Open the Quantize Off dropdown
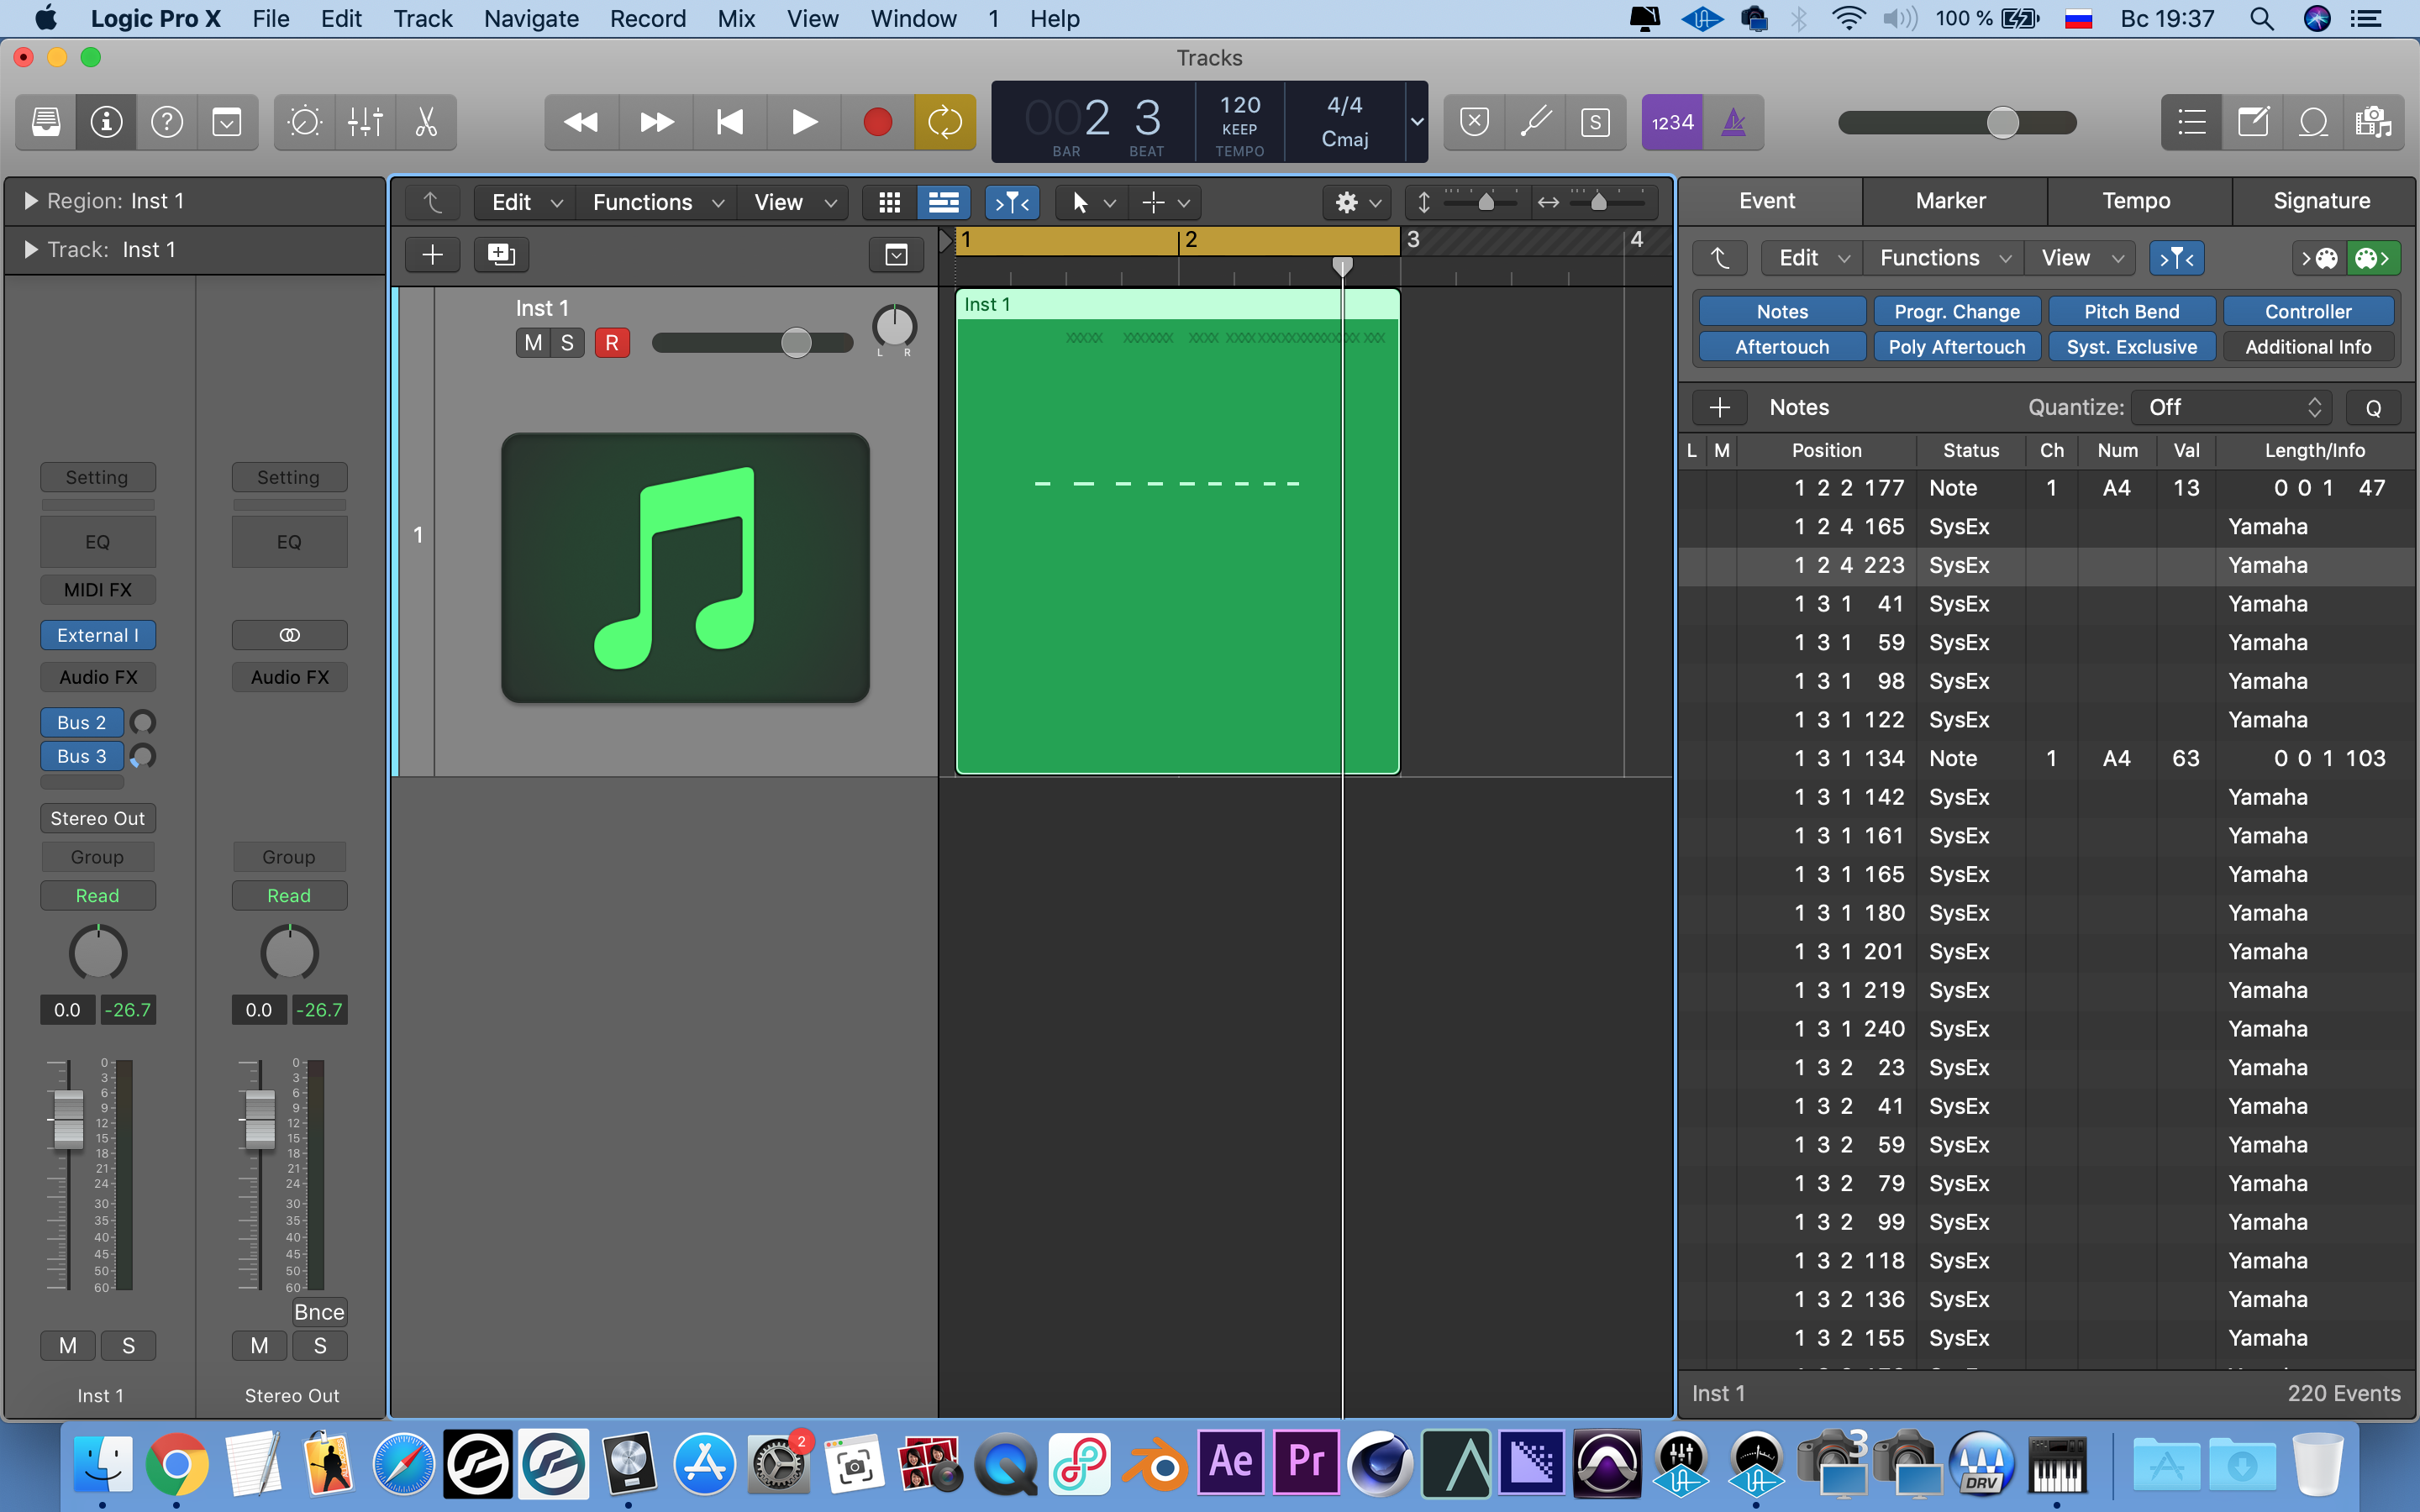The width and height of the screenshot is (2420, 1512). click(2232, 407)
